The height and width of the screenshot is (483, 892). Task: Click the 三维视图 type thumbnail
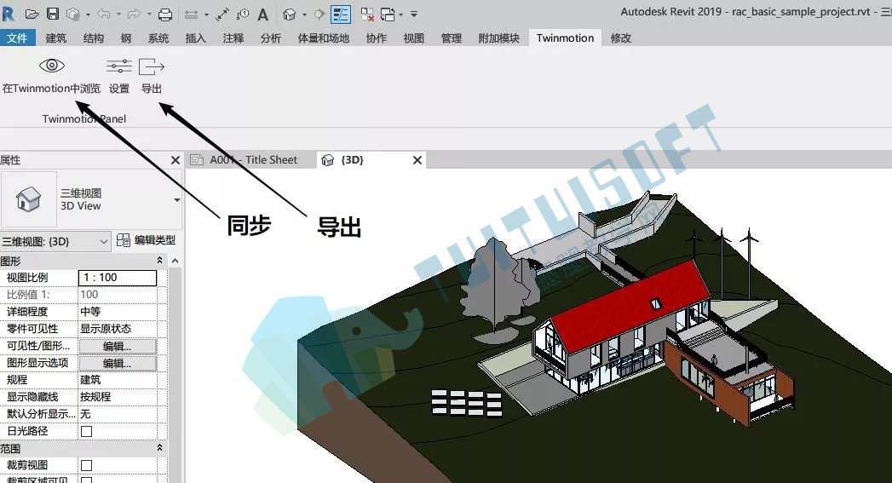tap(28, 199)
